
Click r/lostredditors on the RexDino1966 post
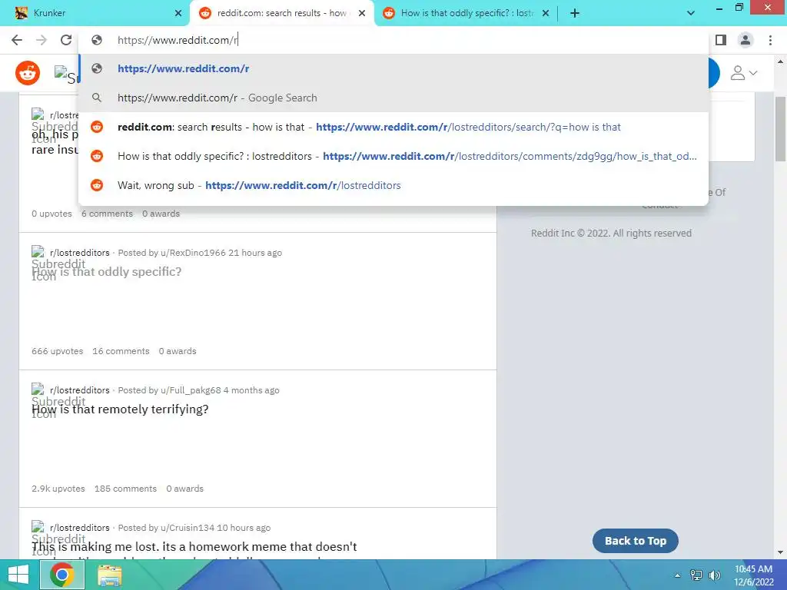pyautogui.click(x=79, y=253)
